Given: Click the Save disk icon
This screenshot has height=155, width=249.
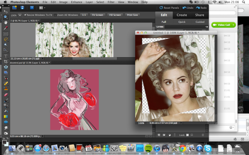Looking at the screenshot, I should click(22, 7).
